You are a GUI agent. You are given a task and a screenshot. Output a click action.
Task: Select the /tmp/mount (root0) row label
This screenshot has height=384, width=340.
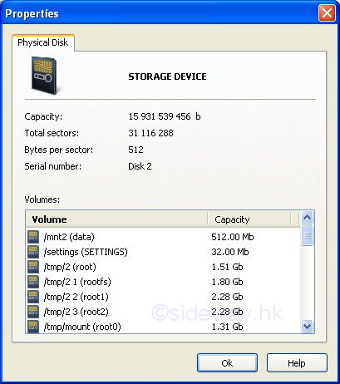[82, 327]
